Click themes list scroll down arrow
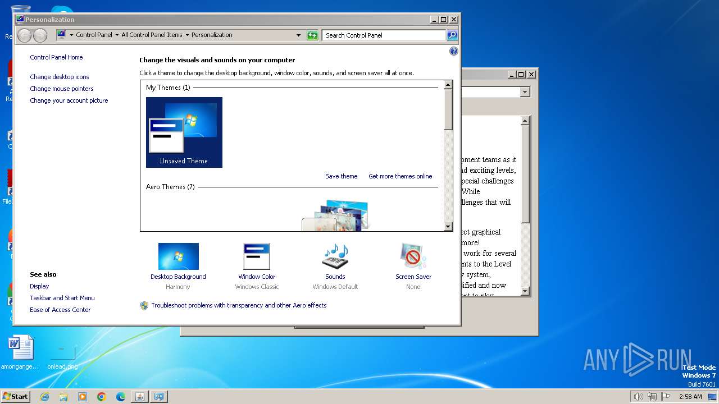 pyautogui.click(x=448, y=227)
